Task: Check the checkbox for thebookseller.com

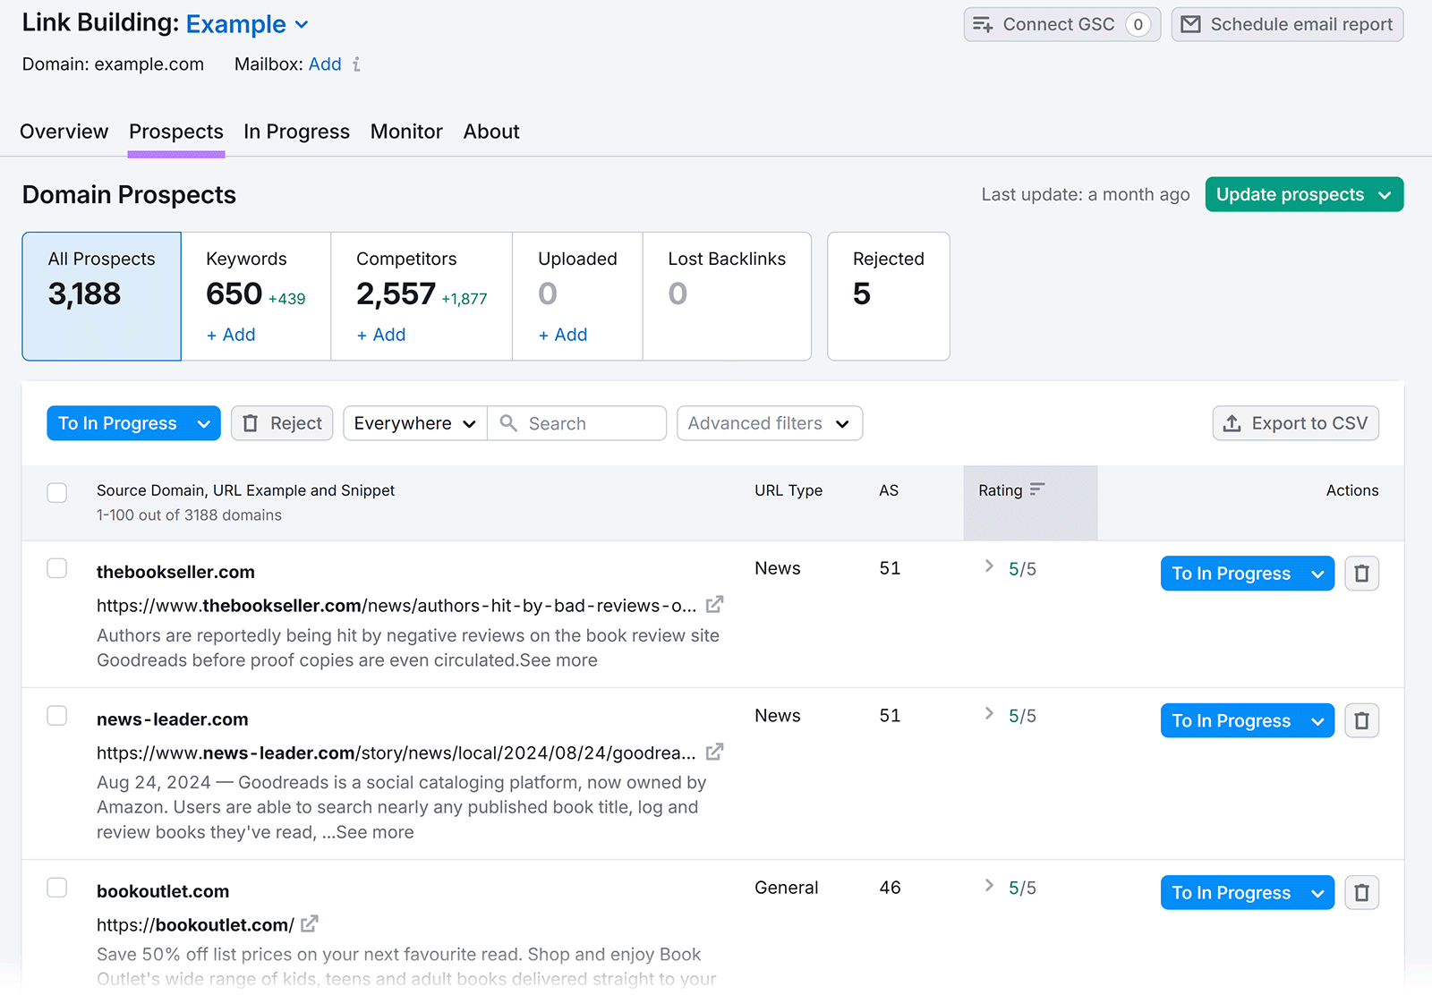Action: [x=56, y=567]
